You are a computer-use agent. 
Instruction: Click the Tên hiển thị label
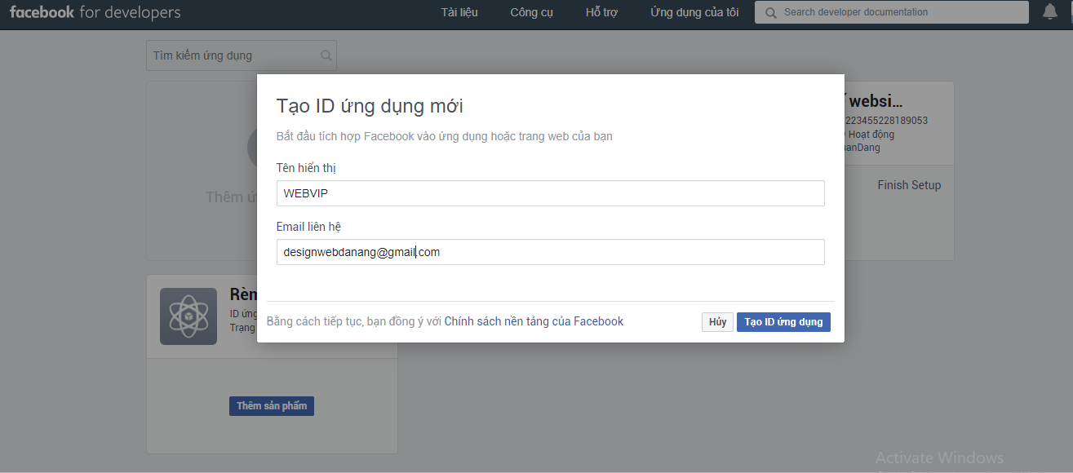306,168
